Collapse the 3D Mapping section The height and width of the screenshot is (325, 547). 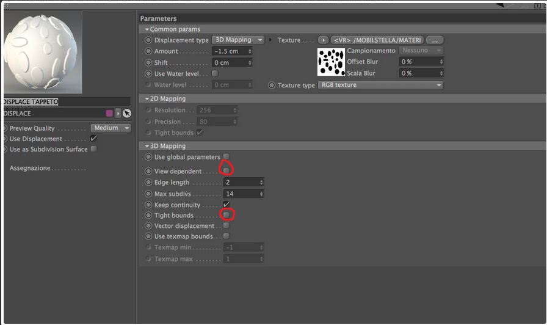click(x=147, y=146)
